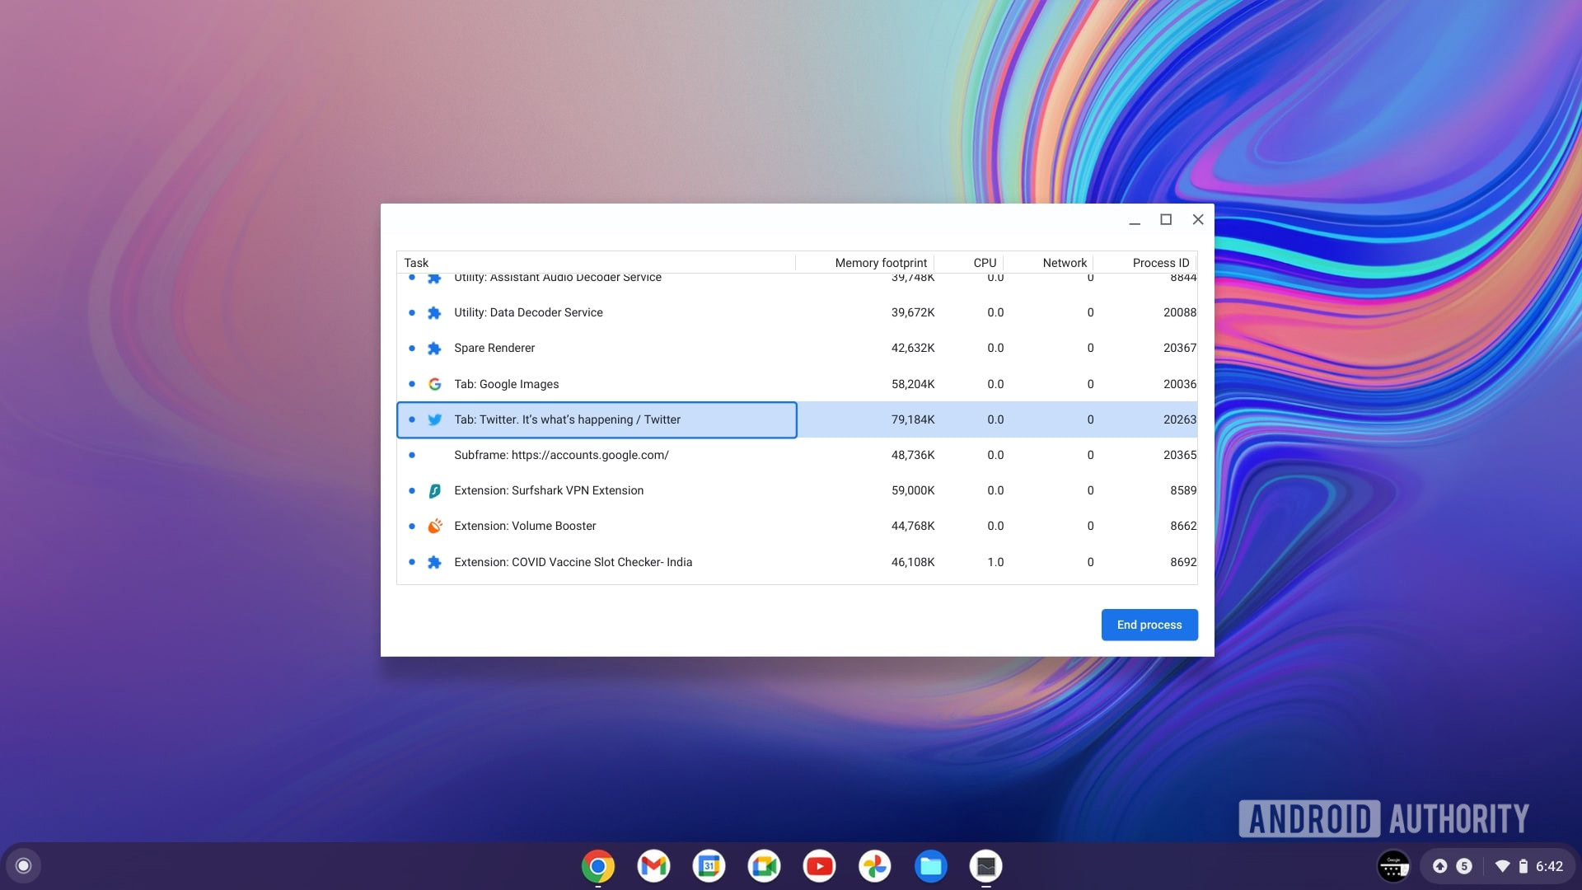The image size is (1582, 890).
Task: Click Network column header to sort
Action: click(1065, 262)
